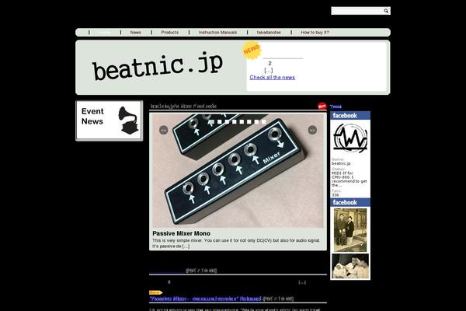
Task: Click the [...] under the news headline
Action: point(269,71)
